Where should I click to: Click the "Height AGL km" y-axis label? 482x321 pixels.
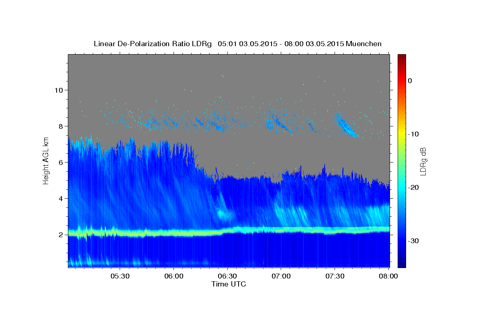46,161
